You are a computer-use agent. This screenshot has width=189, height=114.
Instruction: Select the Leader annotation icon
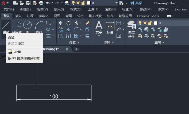point(119,29)
